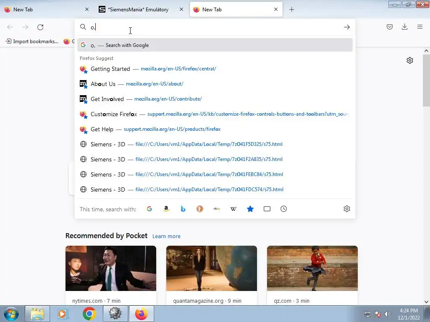Click Learn more beside Recommended by Pocket
Image resolution: width=430 pixels, height=322 pixels.
(x=166, y=236)
